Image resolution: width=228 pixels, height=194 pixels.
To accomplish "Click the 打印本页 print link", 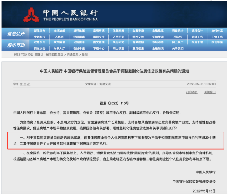I will click(192, 92).
